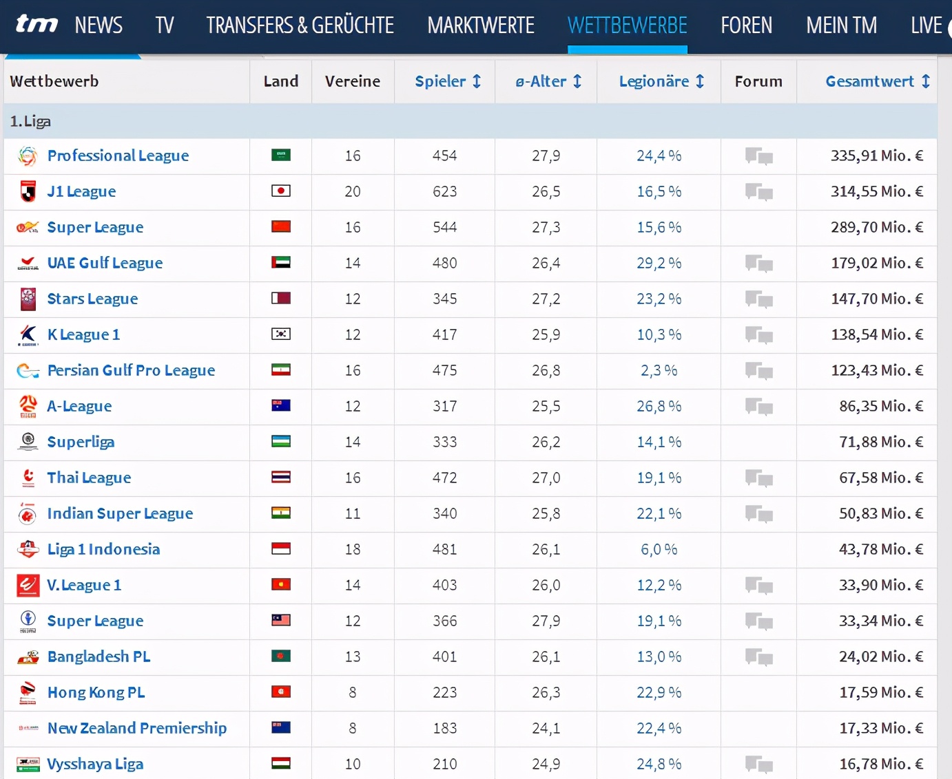
Task: Open the forum for Thai League
Action: (758, 478)
